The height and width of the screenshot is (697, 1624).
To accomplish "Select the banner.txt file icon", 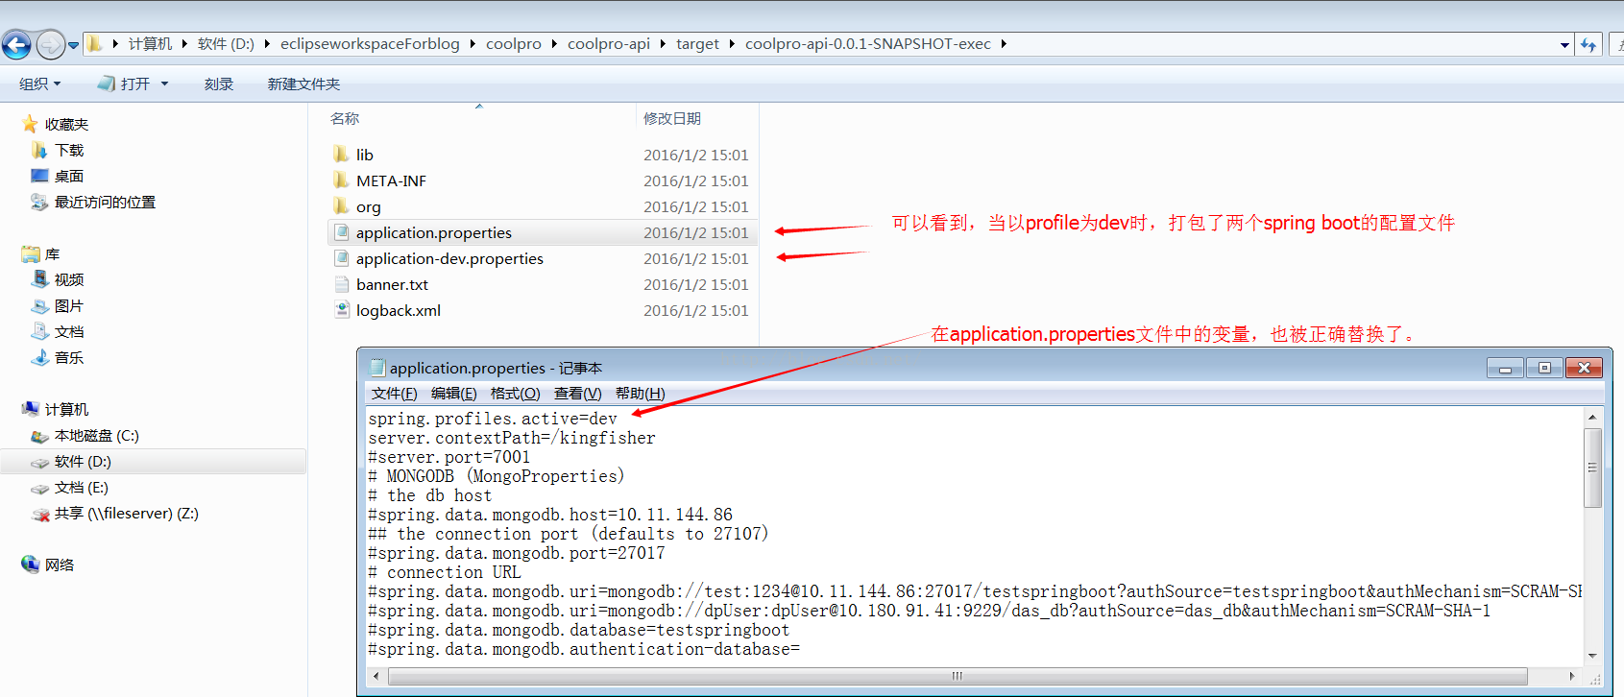I will click(341, 284).
